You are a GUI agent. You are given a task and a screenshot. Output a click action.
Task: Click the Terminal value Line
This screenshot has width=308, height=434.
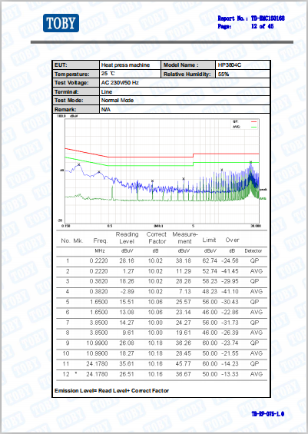(107, 91)
